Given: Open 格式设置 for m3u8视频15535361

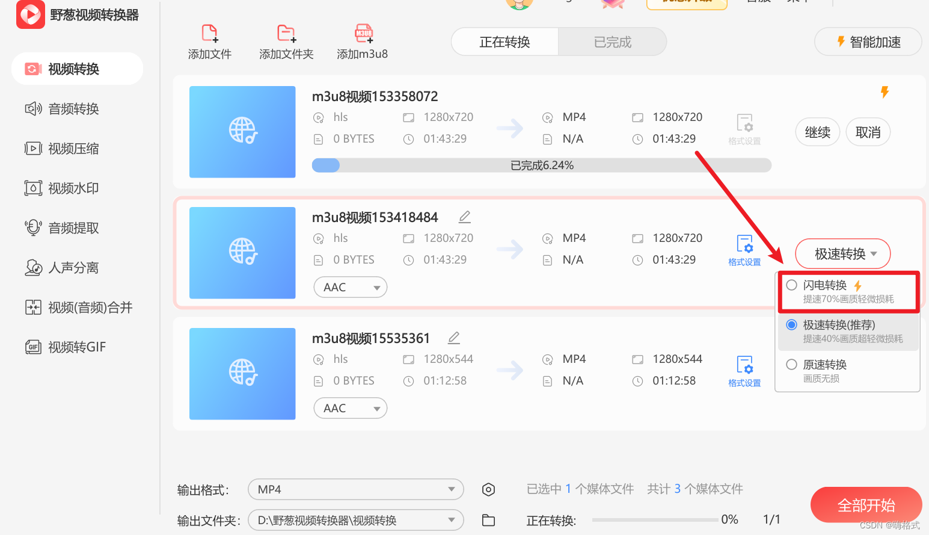Looking at the screenshot, I should [744, 371].
